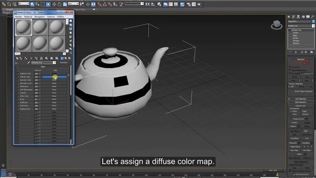316x178 pixels.
Task: Toggle the Ambient Color map checkbox
Action: click(18, 74)
